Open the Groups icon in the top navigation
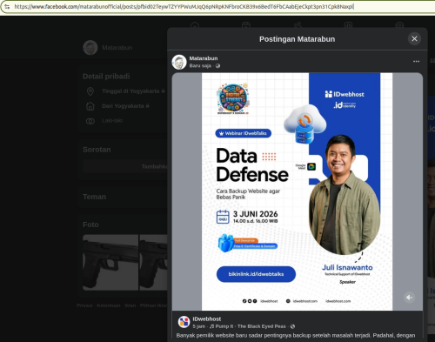The height and width of the screenshot is (342, 435). 399,25
